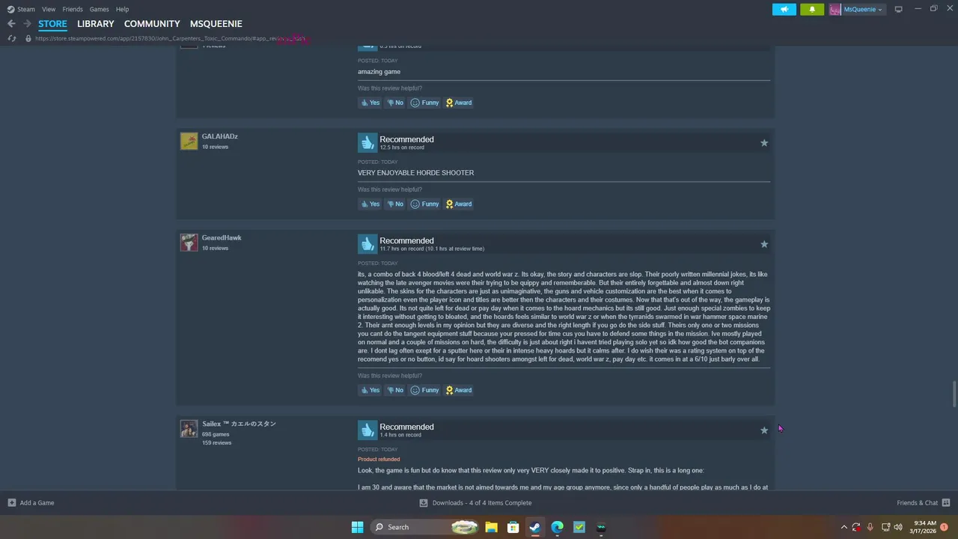The height and width of the screenshot is (539, 958).
Task: Open the Downloads status bar
Action: [475, 503]
